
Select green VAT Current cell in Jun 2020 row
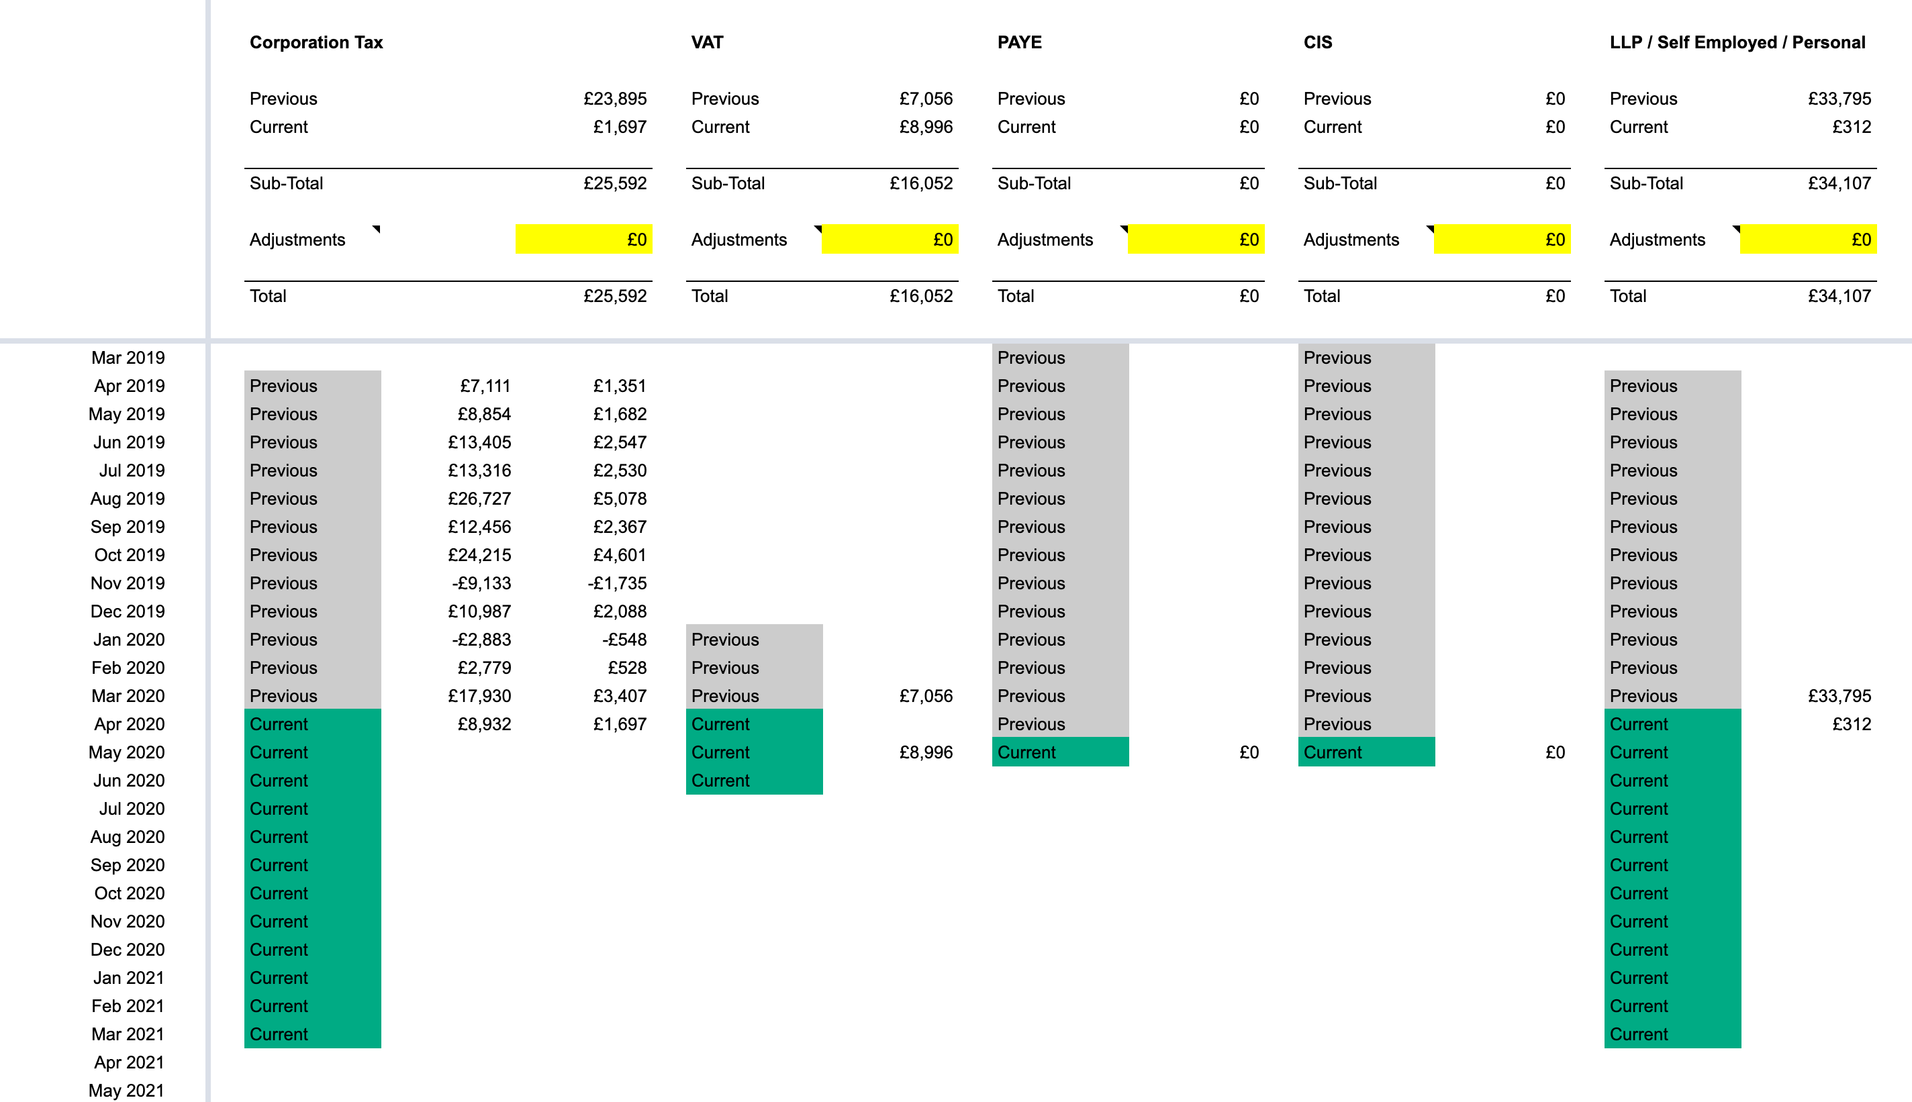(754, 781)
